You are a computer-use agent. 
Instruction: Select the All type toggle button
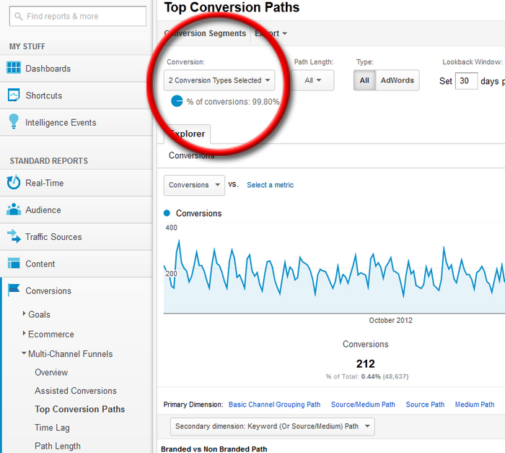[364, 80]
